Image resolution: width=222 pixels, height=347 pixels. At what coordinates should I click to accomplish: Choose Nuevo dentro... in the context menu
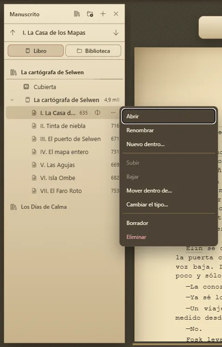point(169,144)
